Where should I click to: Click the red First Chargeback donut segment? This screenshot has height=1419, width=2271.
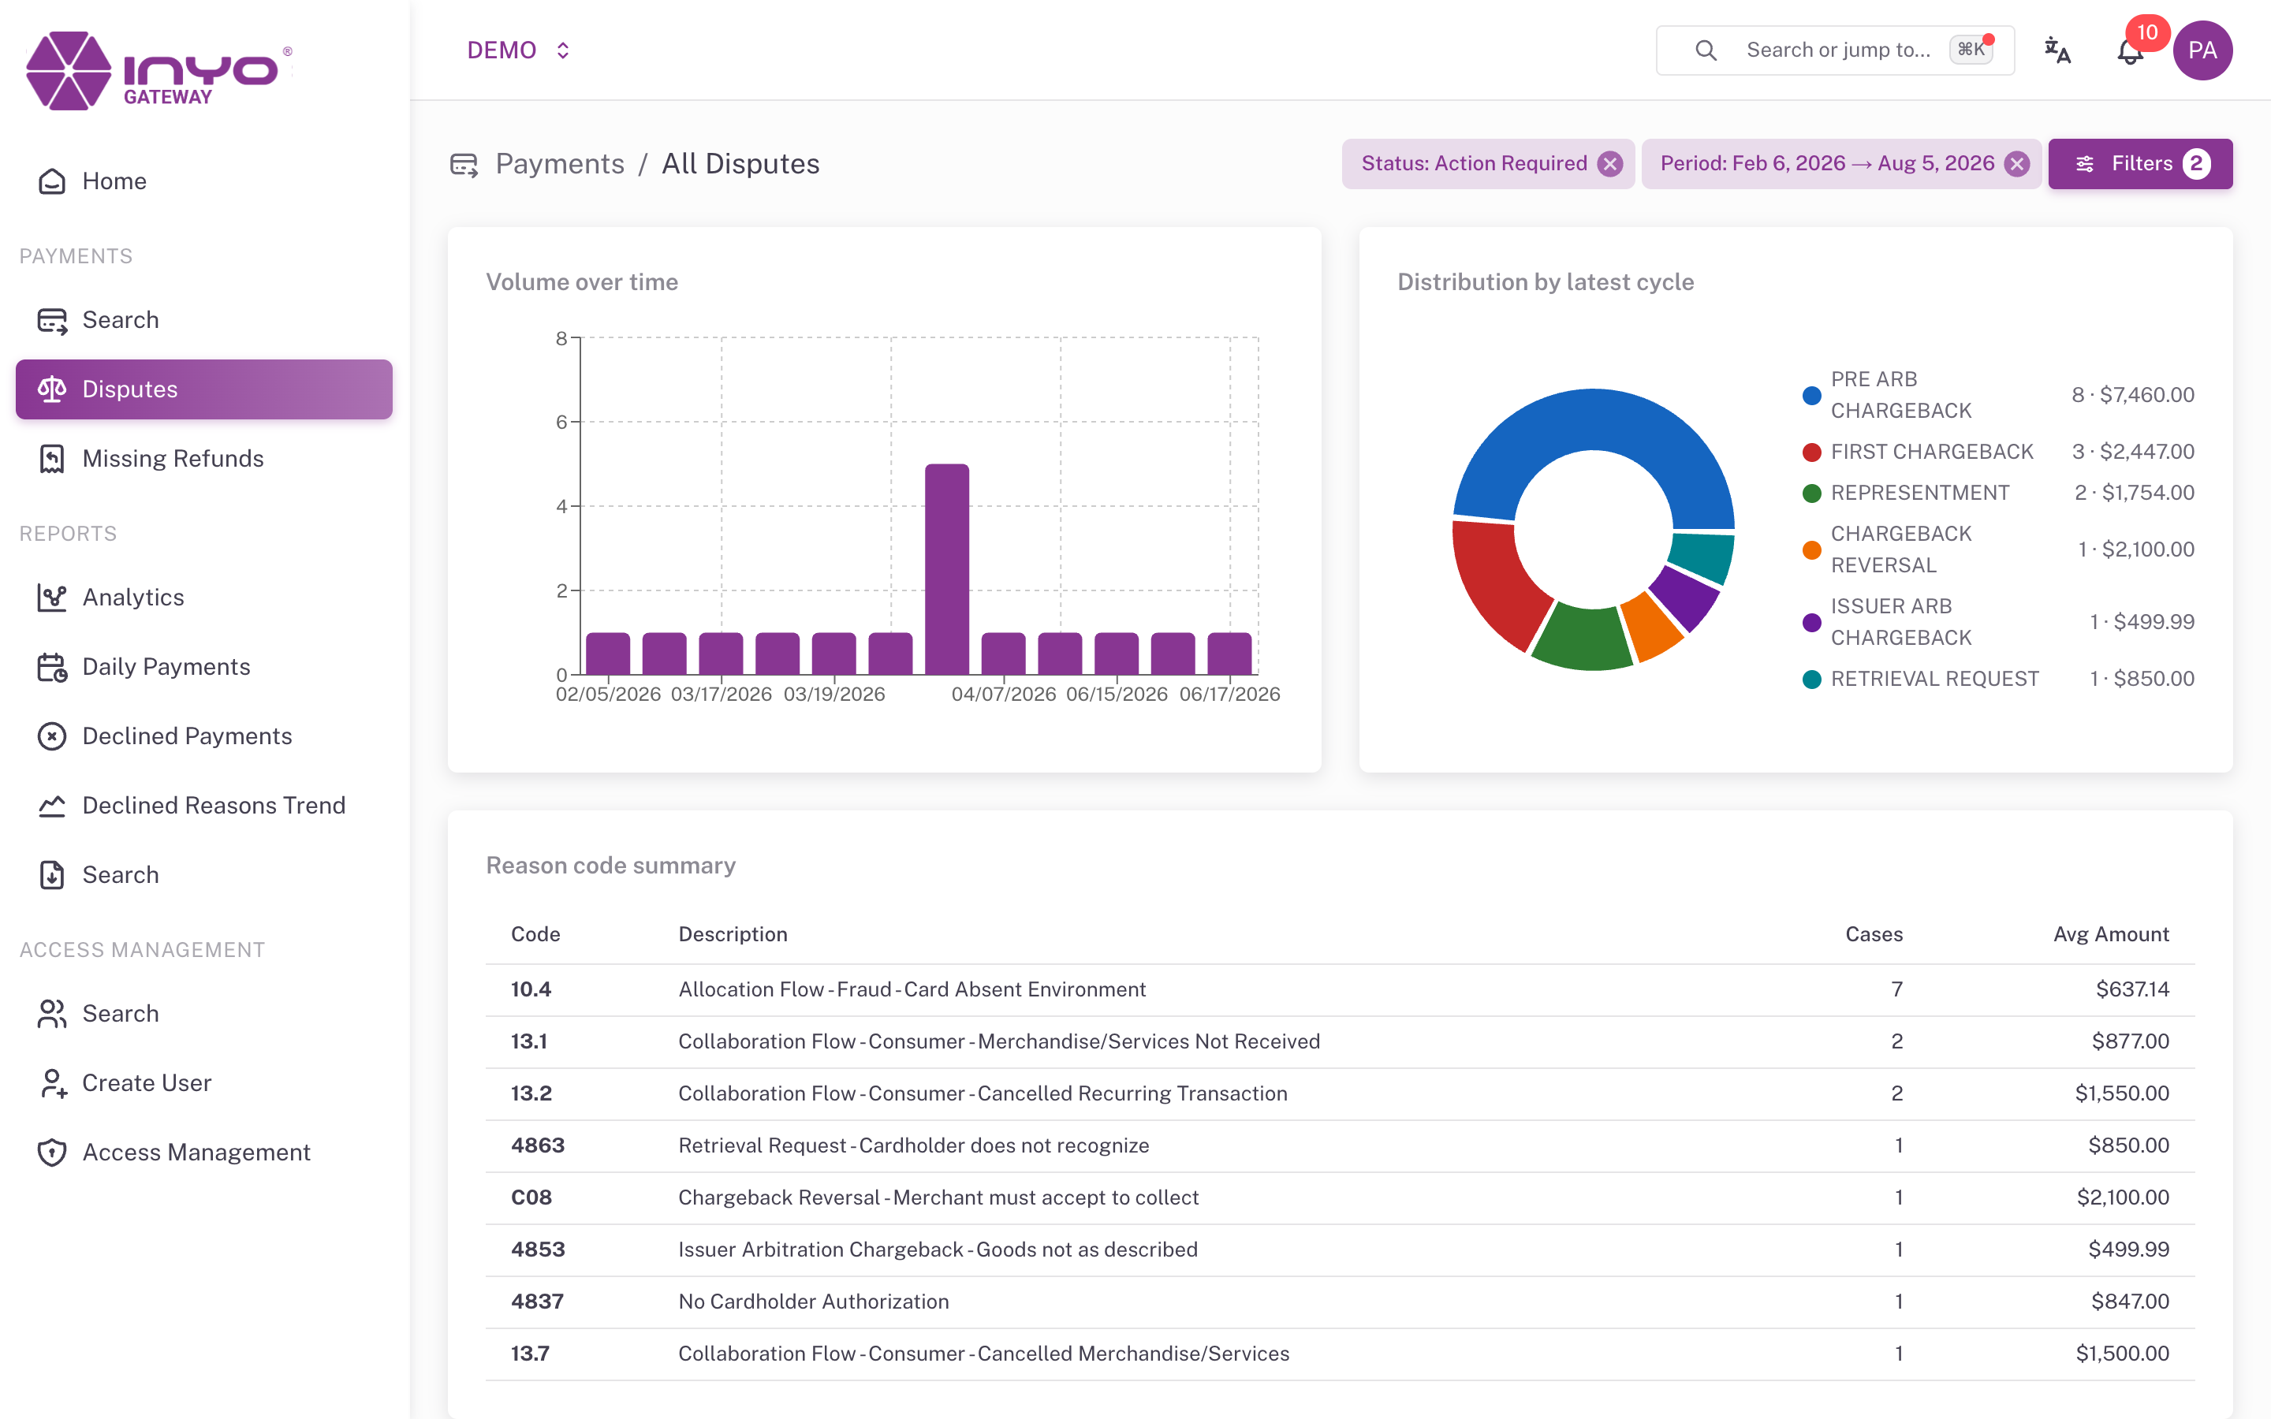[1494, 582]
